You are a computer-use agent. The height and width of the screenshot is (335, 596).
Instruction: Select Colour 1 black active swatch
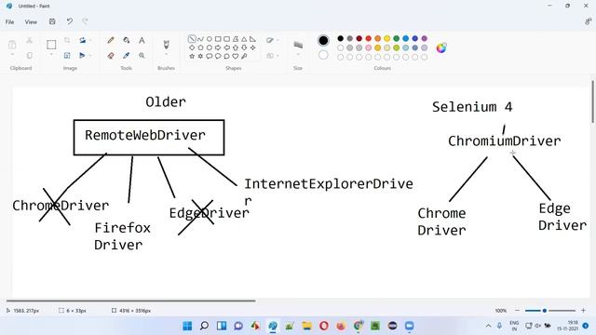coord(323,40)
